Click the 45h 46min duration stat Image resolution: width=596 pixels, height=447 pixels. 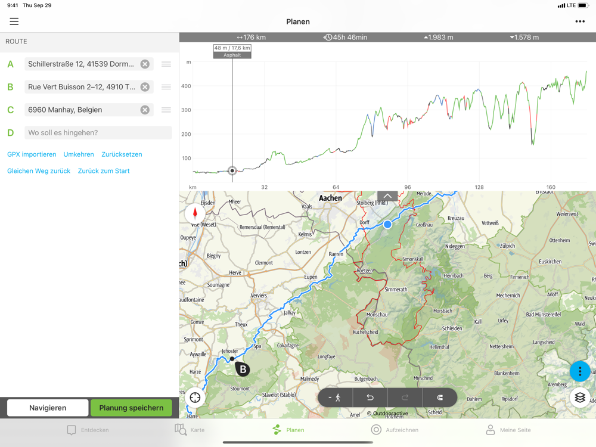click(x=345, y=37)
